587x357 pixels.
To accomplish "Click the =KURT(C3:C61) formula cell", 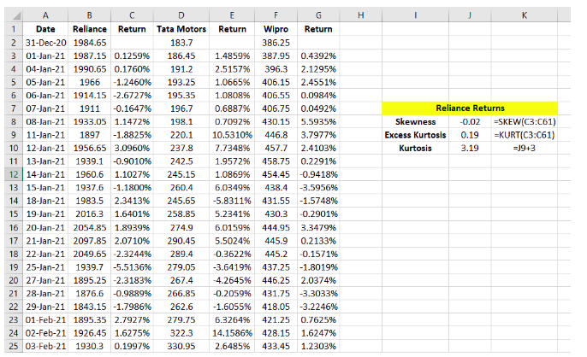I will tap(524, 135).
